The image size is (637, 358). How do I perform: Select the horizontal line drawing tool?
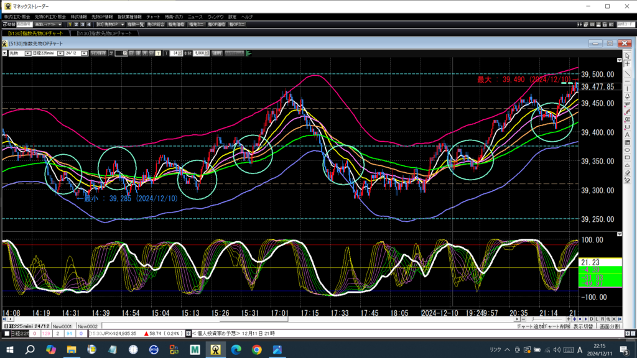pyautogui.click(x=627, y=81)
